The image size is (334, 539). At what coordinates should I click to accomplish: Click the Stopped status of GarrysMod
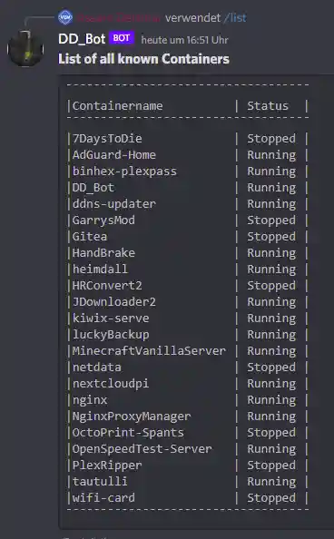tap(271, 220)
